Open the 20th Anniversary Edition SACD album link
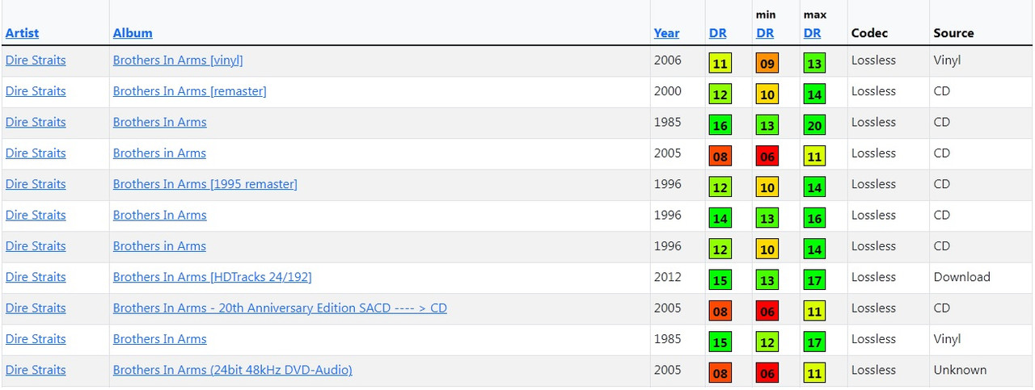1035x390 pixels. pyautogui.click(x=280, y=308)
